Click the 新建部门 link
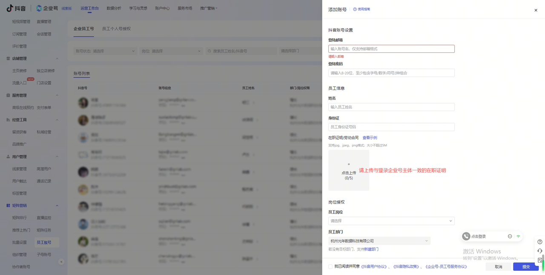The width and height of the screenshot is (545, 275). tap(371, 249)
